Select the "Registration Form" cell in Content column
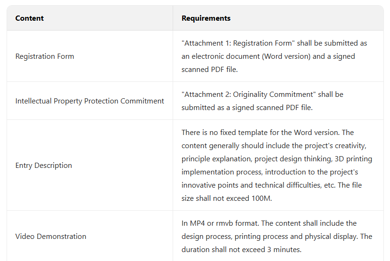 pos(45,56)
